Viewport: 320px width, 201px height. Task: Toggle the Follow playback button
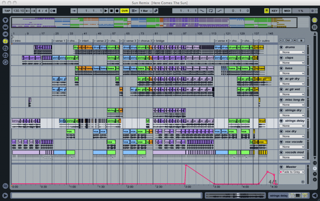tap(74, 11)
